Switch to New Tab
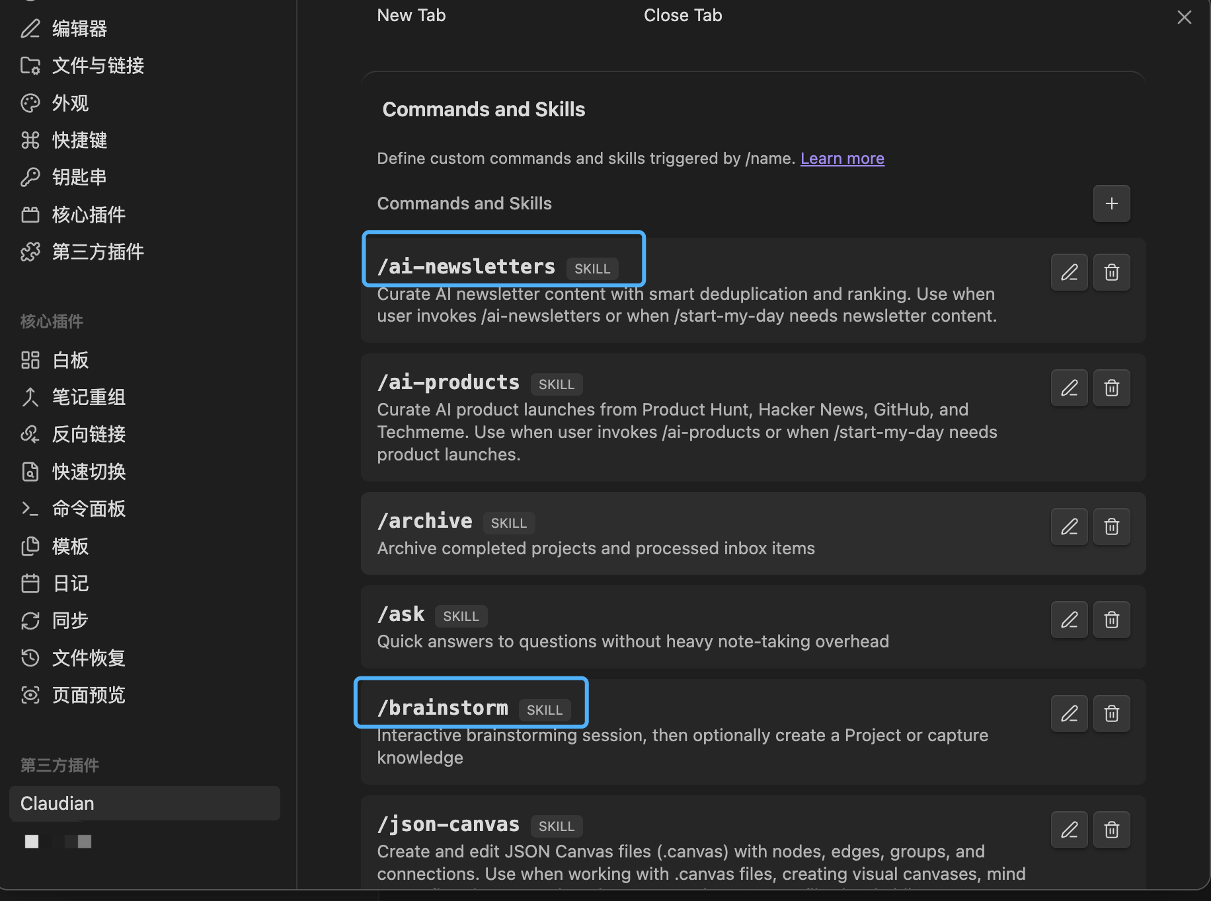The height and width of the screenshot is (901, 1211). [410, 15]
